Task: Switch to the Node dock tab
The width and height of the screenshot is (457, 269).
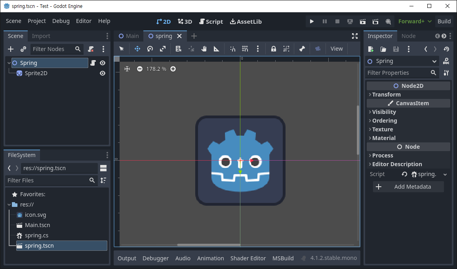Action: 409,36
